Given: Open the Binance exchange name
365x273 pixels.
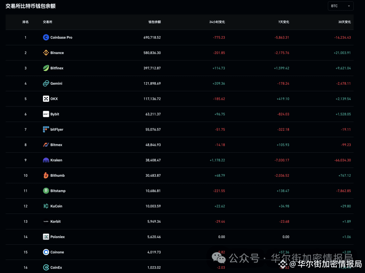Looking at the screenshot, I should pyautogui.click(x=57, y=53).
